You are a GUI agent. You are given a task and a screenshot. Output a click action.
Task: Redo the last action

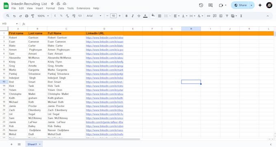pyautogui.click(x=20, y=16)
